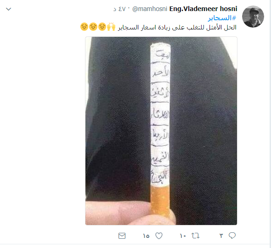This screenshot has height=248, width=271.
Task: Open the cigarette photo attachment
Action: coord(161,131)
